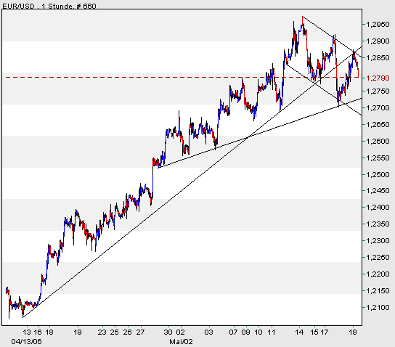Select the 27 date axis label
Screen dimensions: 395x347
point(140,332)
